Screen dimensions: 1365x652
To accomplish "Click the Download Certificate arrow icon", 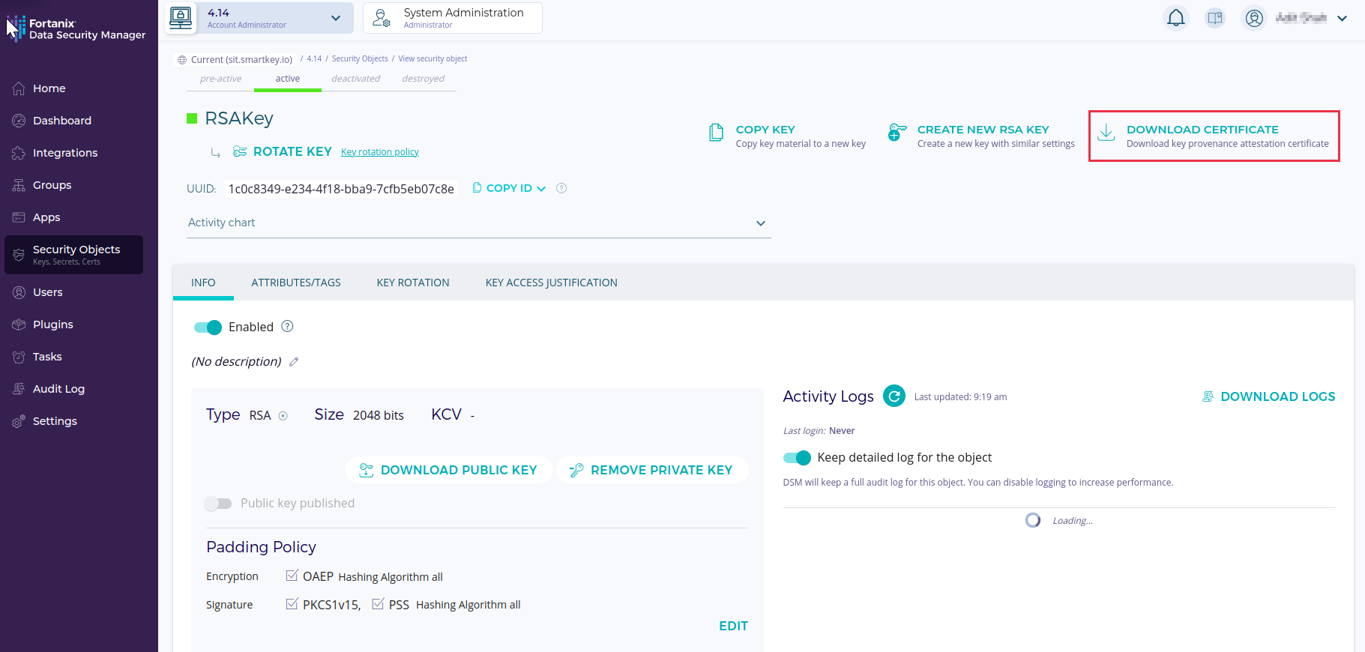I will [1106, 133].
